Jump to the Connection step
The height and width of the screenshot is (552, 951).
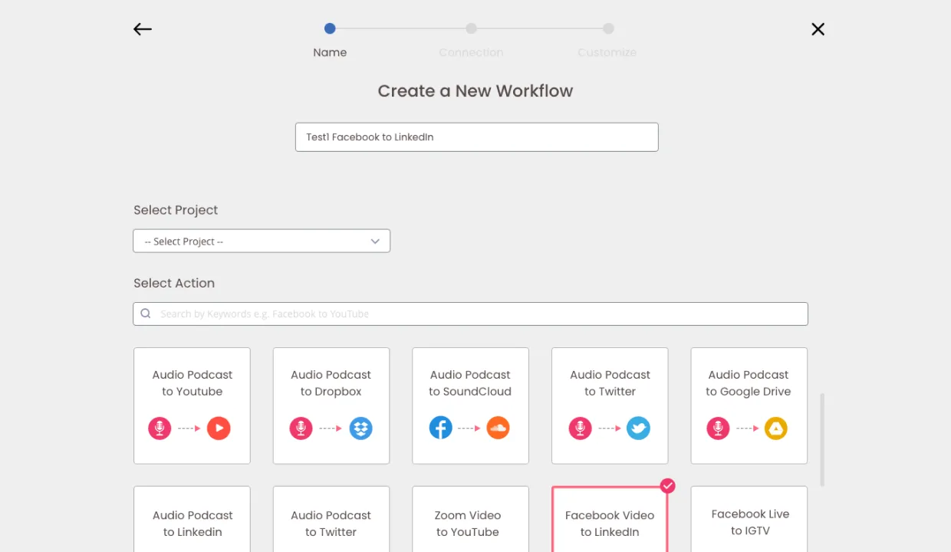coord(471,28)
